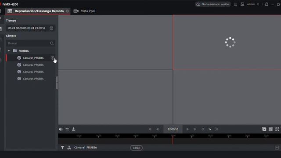Screen dimensions: 281x158
Task: Step one frame backward
Action: click(x=150, y=129)
